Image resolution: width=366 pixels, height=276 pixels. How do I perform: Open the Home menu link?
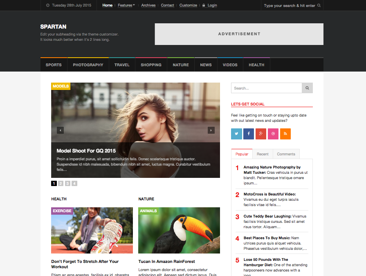(x=108, y=5)
